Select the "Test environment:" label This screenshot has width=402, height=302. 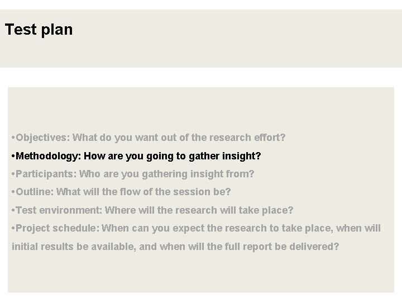tap(59, 210)
